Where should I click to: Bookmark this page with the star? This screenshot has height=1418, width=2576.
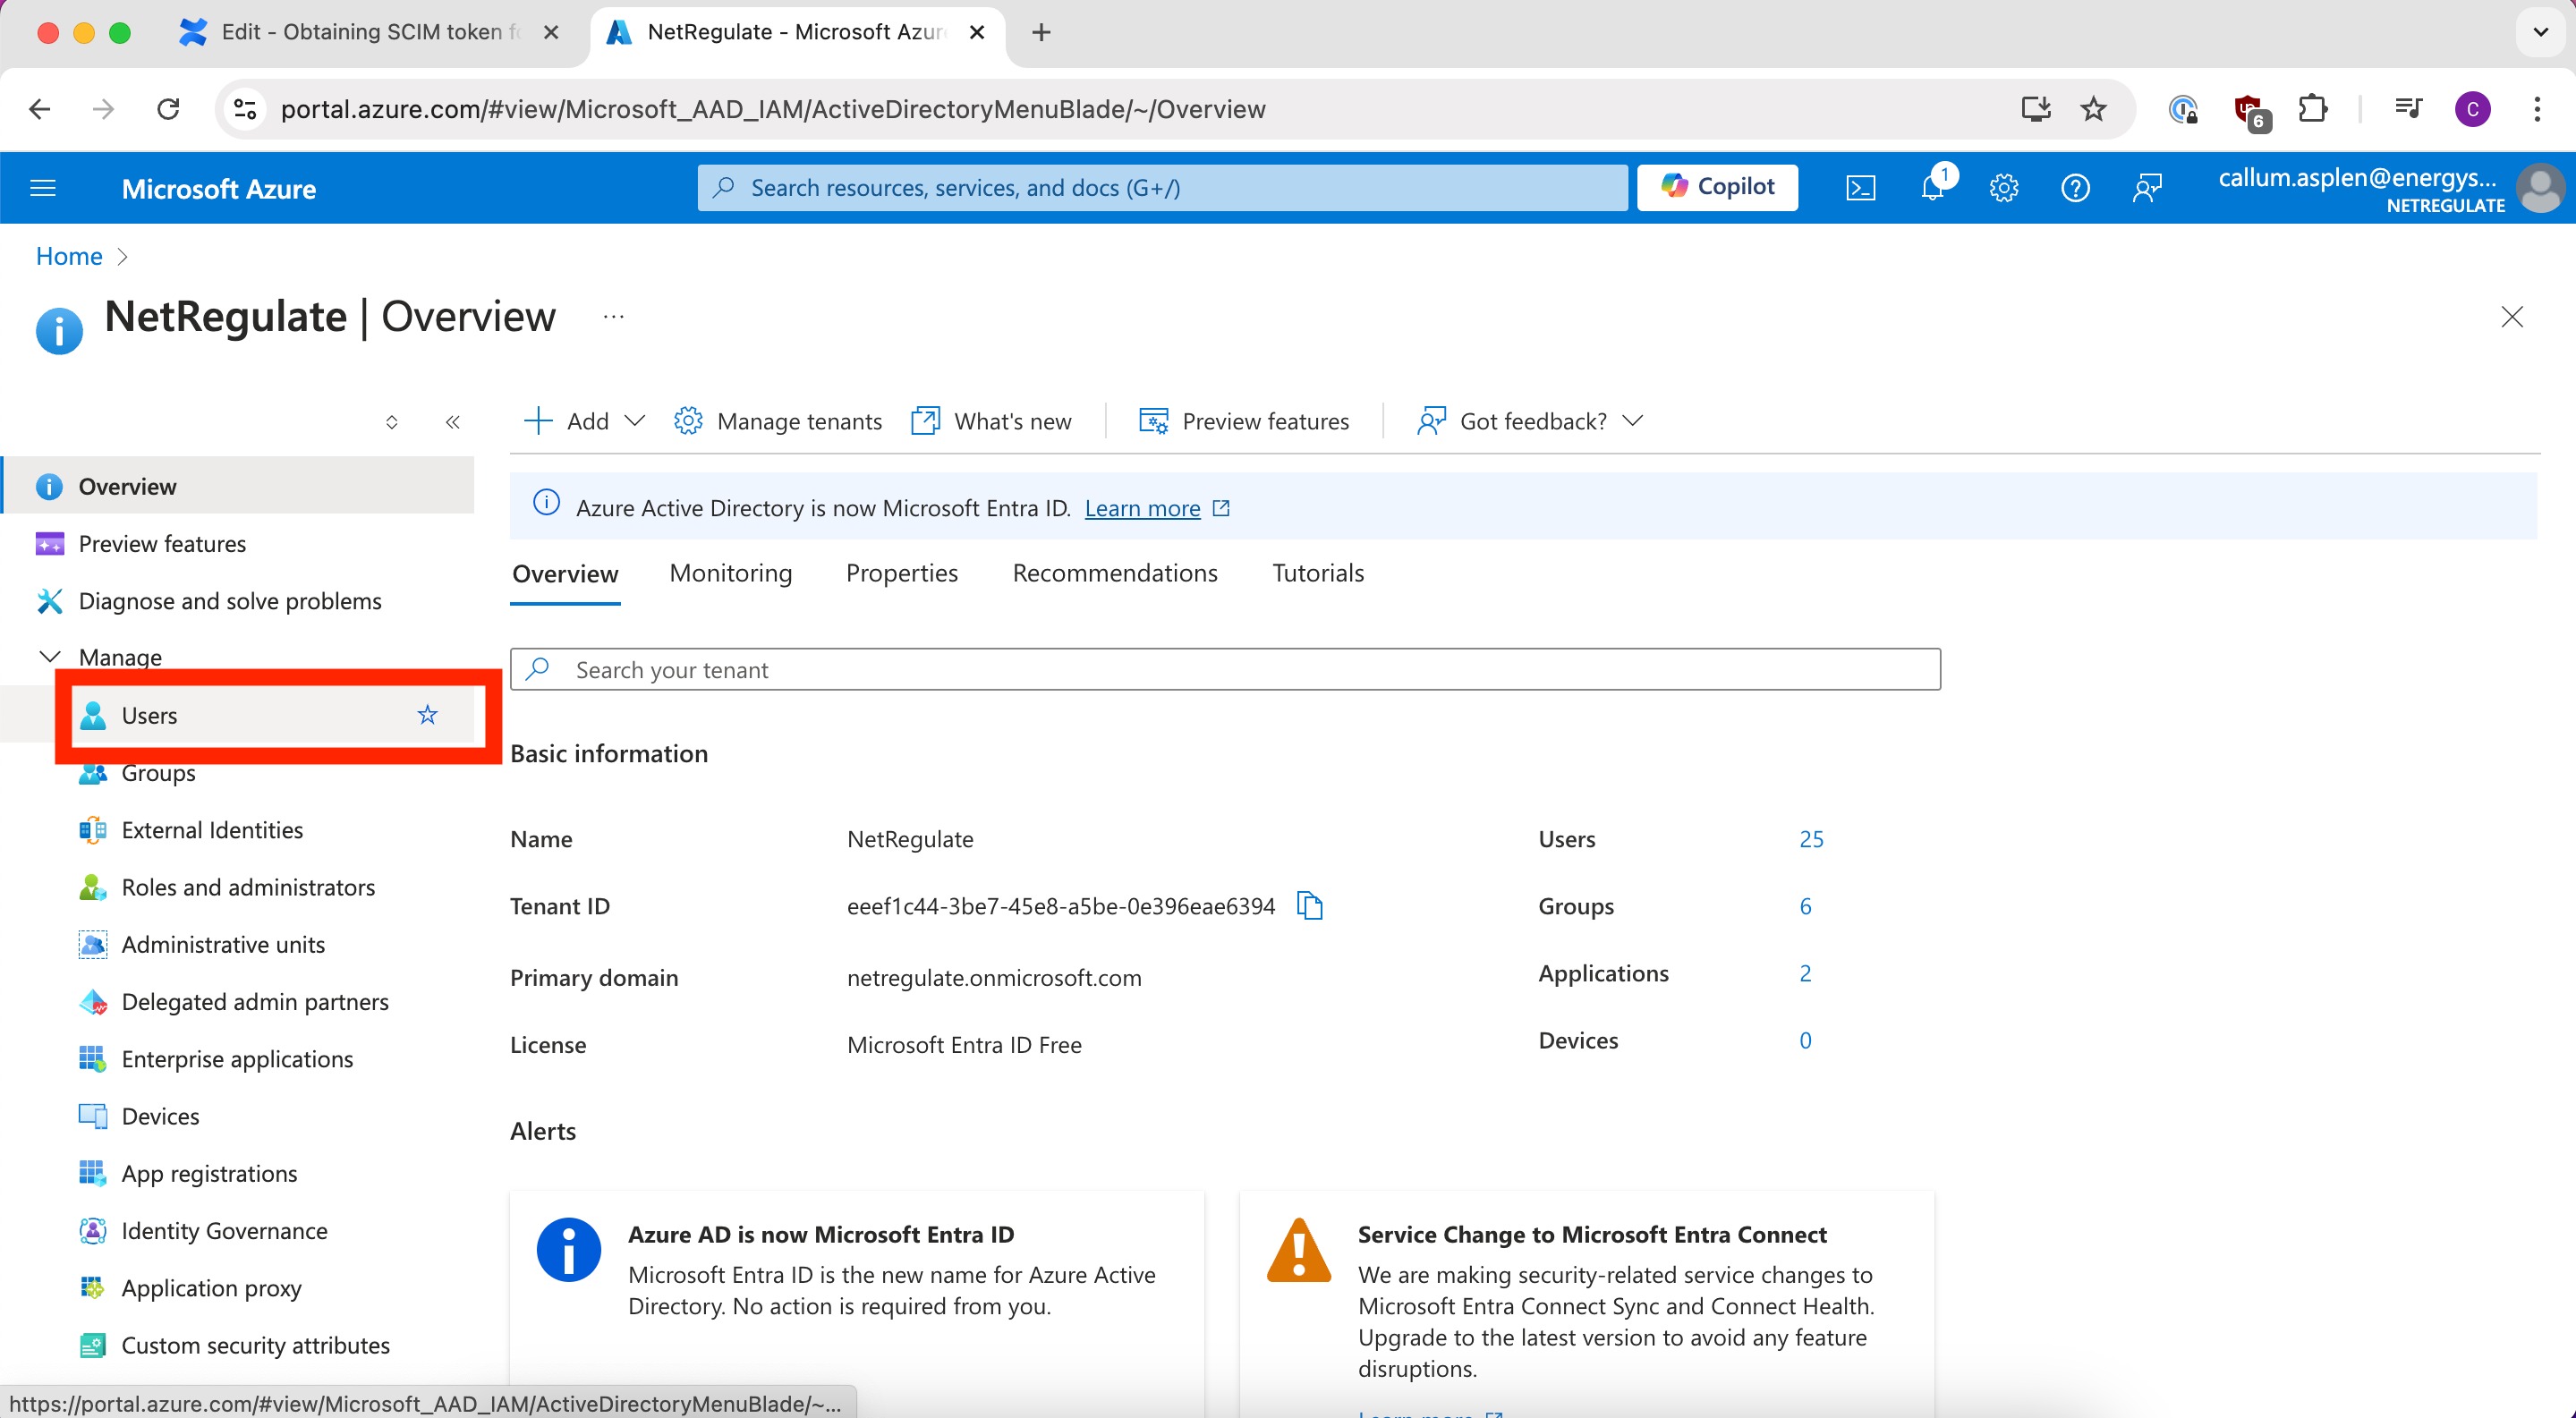click(2093, 109)
